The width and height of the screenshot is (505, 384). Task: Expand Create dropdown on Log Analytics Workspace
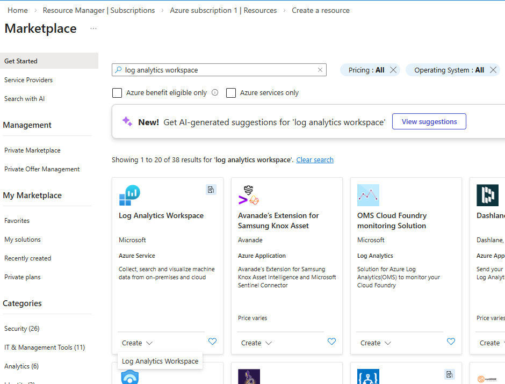pos(137,343)
